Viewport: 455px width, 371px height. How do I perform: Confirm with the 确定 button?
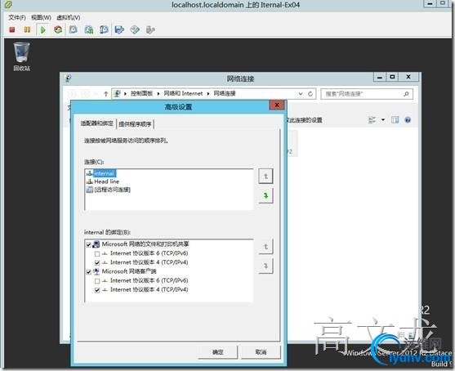218,352
